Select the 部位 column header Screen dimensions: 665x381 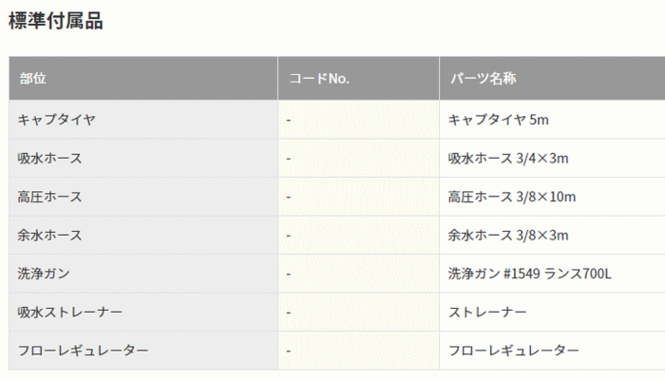(x=143, y=79)
